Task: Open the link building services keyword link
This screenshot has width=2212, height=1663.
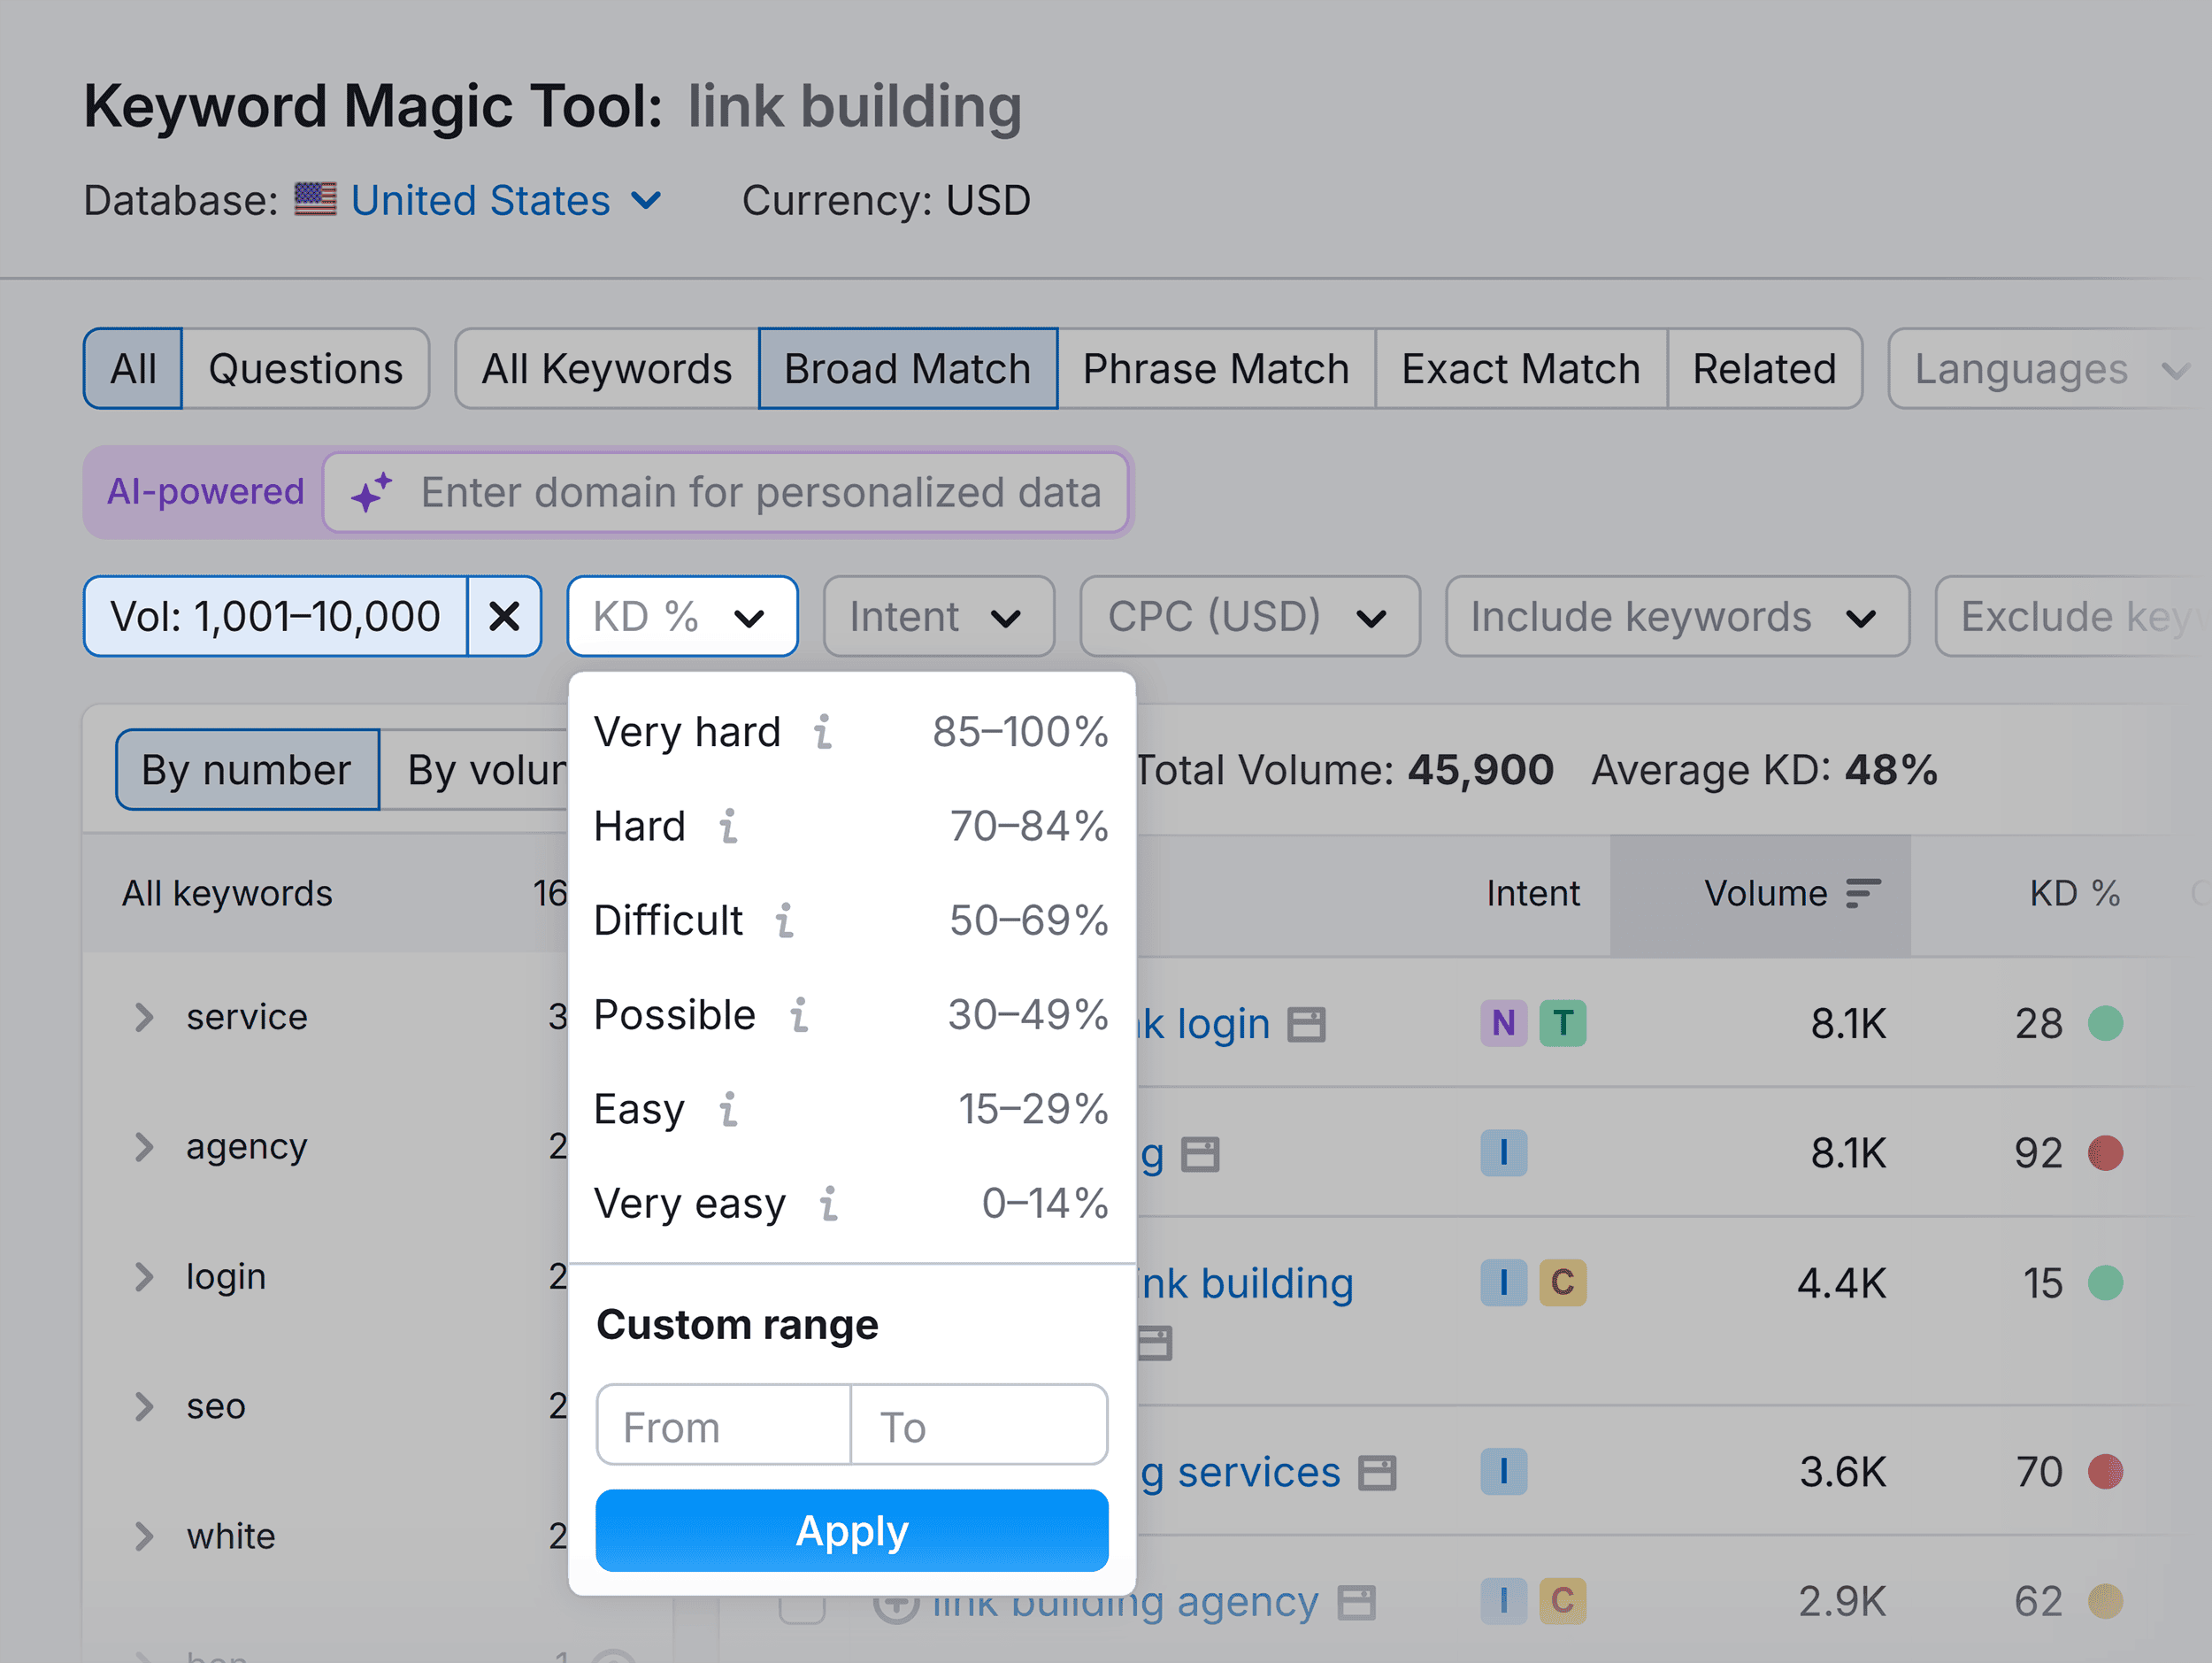Action: point(1239,1472)
